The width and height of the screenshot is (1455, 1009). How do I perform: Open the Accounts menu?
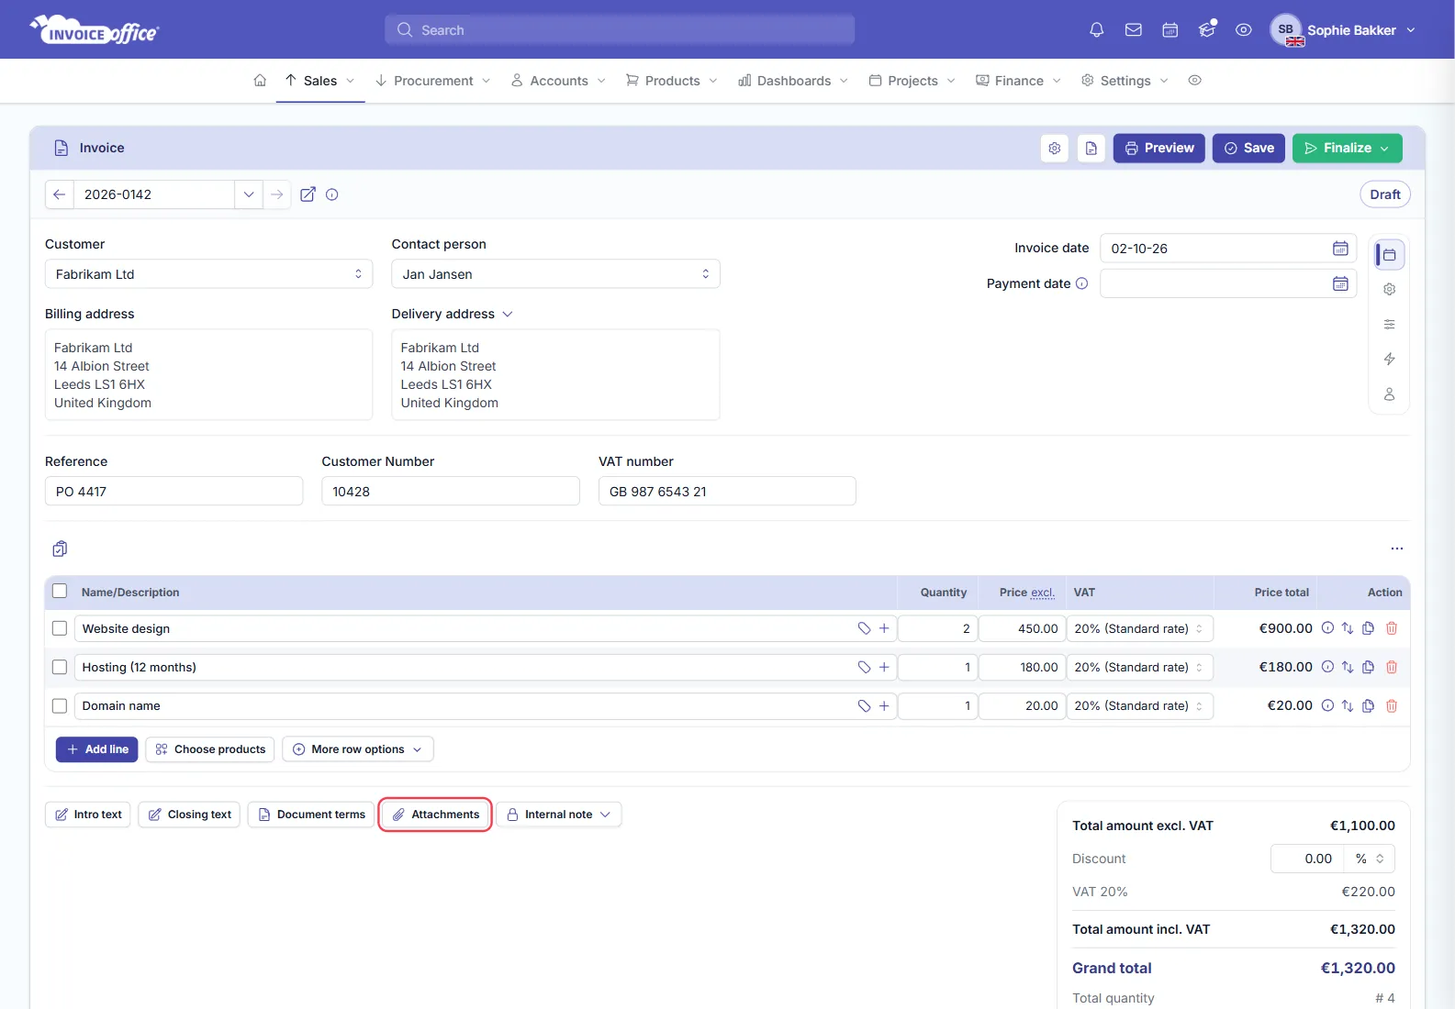pos(559,81)
